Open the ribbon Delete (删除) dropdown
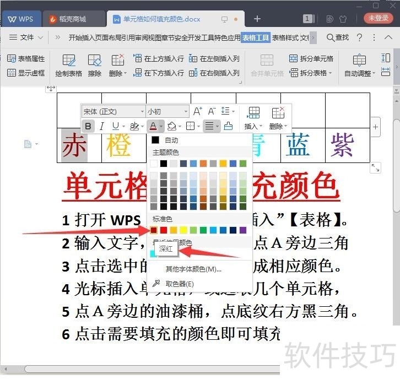This screenshot has height=385, width=400. pyautogui.click(x=117, y=66)
